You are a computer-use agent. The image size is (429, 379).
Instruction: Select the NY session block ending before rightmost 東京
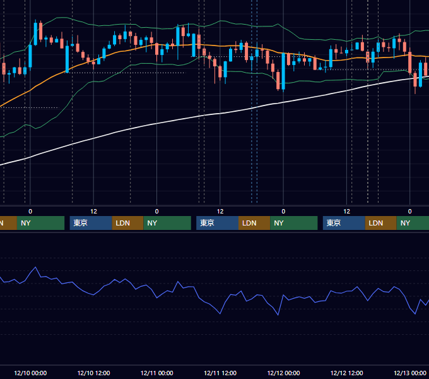point(294,223)
